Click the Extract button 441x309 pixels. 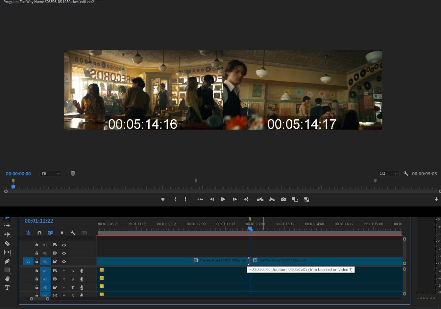272,199
